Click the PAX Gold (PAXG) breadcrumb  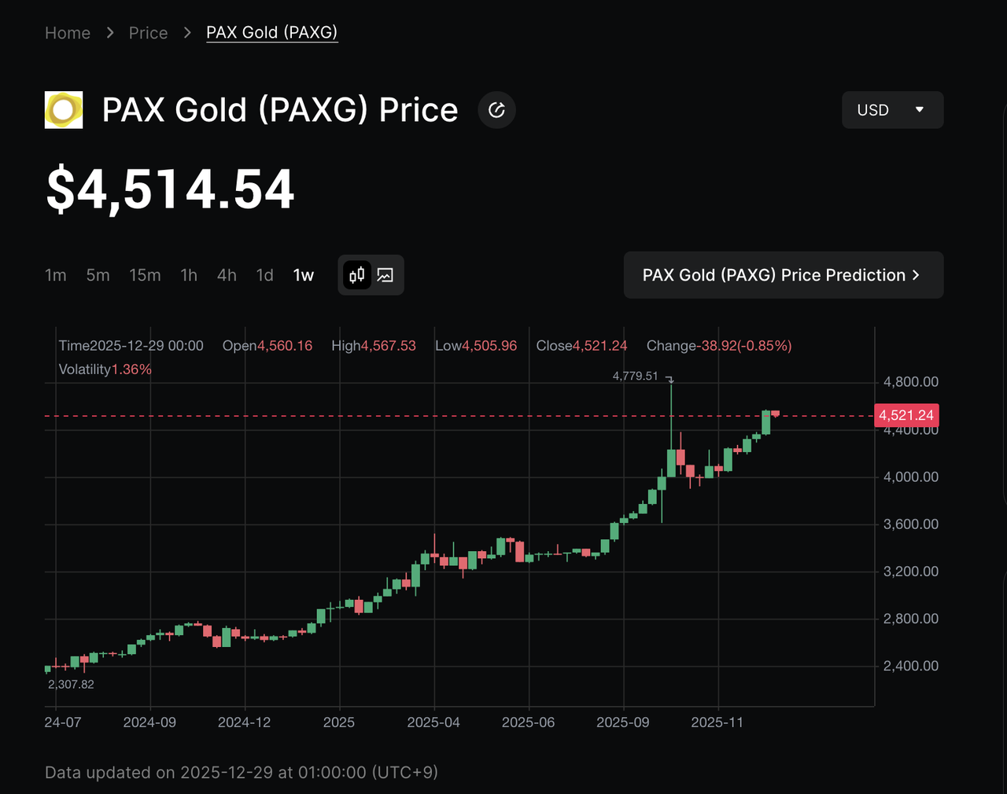(271, 33)
